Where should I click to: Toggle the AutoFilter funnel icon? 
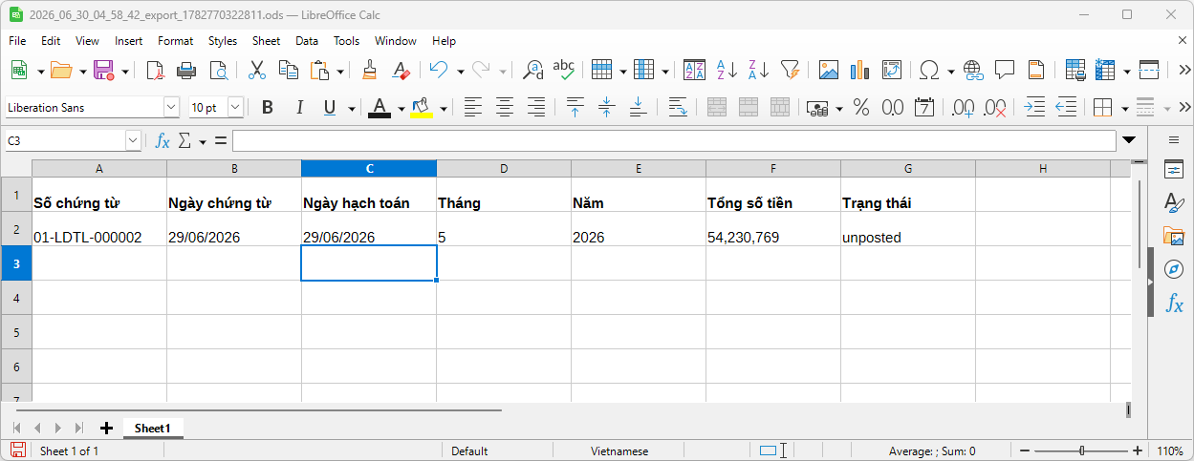click(x=790, y=70)
